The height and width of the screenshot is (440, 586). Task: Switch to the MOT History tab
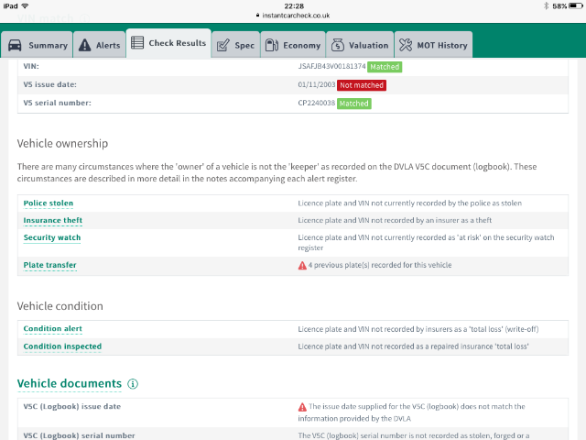[x=433, y=45]
